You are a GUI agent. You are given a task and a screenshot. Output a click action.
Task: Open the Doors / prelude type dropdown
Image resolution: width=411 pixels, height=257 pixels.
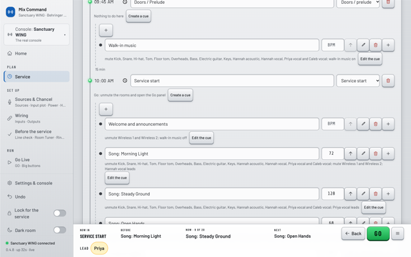[358, 3]
